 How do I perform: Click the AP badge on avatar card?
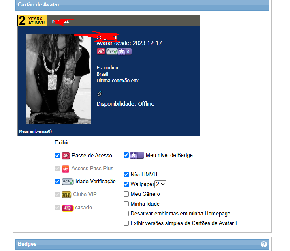point(101,51)
